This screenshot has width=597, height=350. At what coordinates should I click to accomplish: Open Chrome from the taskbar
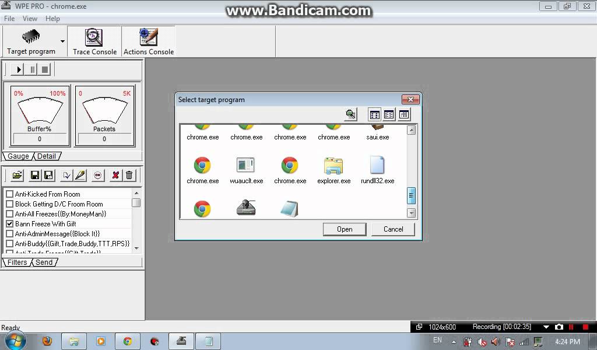128,341
